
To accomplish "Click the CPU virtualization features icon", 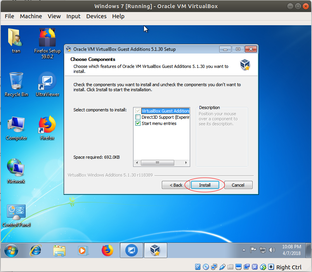I will [255, 267].
